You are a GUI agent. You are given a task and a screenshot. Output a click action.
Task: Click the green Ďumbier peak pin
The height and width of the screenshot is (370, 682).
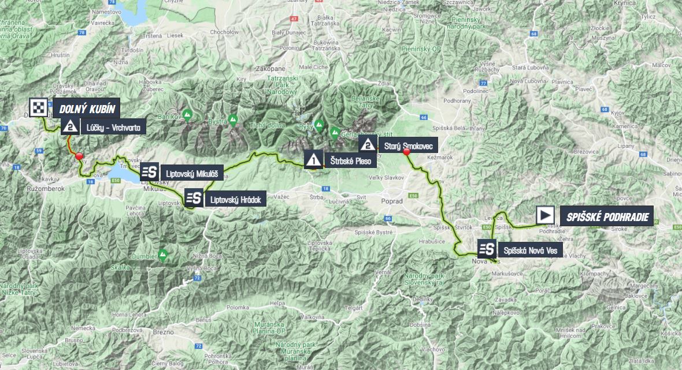point(163,255)
